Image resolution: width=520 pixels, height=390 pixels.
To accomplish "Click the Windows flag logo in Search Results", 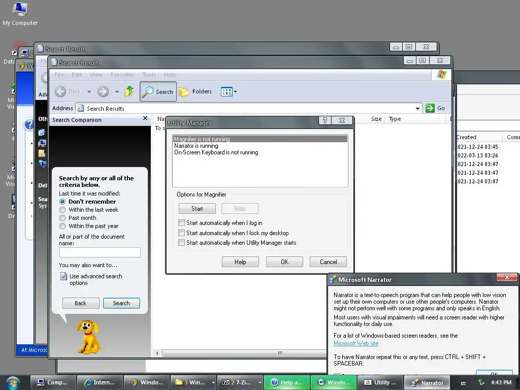I will (441, 75).
